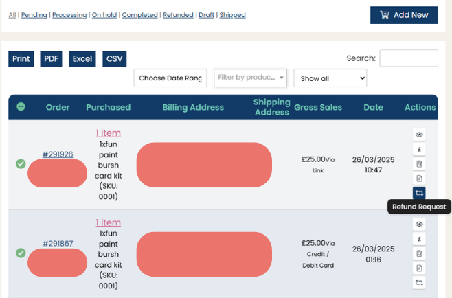This screenshot has width=452, height=298.
Task: Click the Refund Request icon for order #291926
Action: [x=419, y=193]
